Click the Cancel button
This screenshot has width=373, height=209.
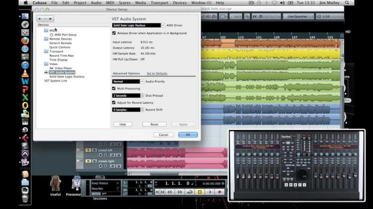pos(164,135)
